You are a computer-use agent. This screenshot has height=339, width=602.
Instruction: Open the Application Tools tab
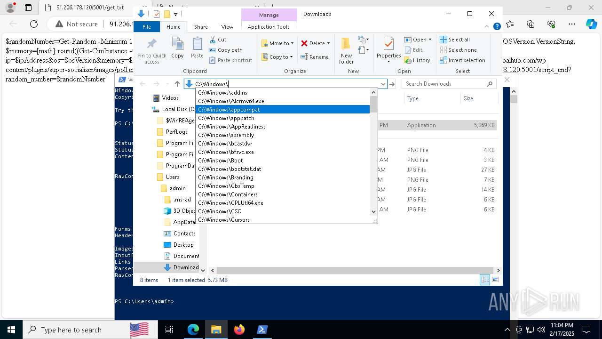point(269,27)
